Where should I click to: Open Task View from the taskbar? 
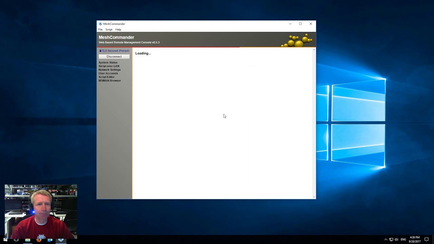pos(16,240)
